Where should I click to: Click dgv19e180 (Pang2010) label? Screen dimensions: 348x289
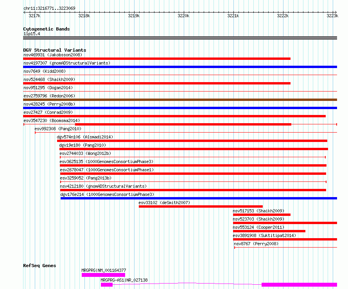click(x=83, y=145)
